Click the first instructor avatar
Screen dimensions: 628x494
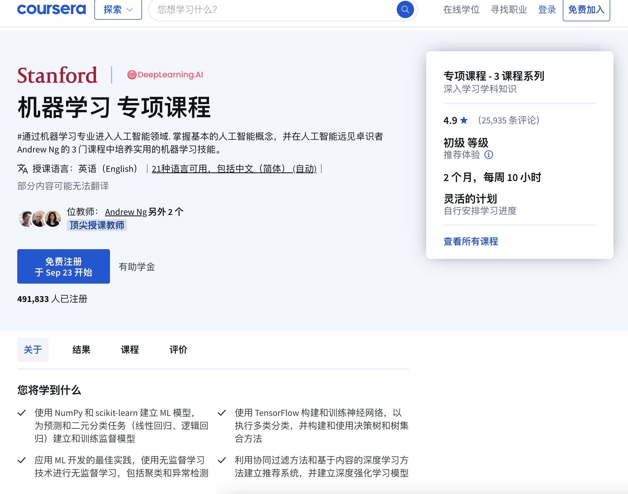(27, 219)
